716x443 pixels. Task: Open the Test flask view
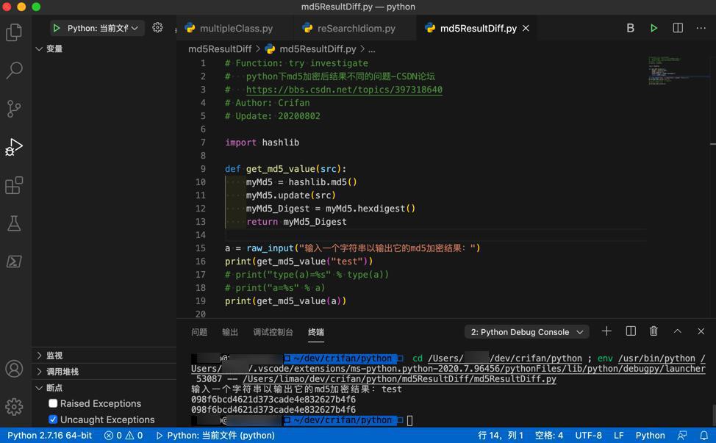[x=14, y=223]
